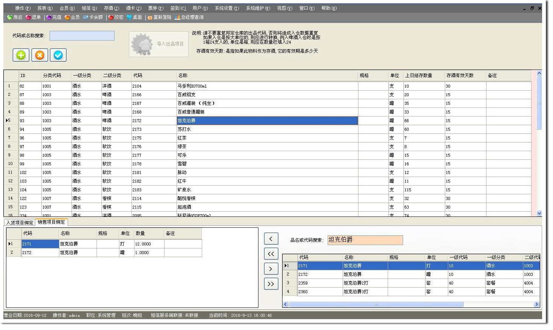Click 重新登陆 re-login toolbar item

click(160, 17)
